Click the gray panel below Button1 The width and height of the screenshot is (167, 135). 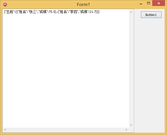[149, 75]
